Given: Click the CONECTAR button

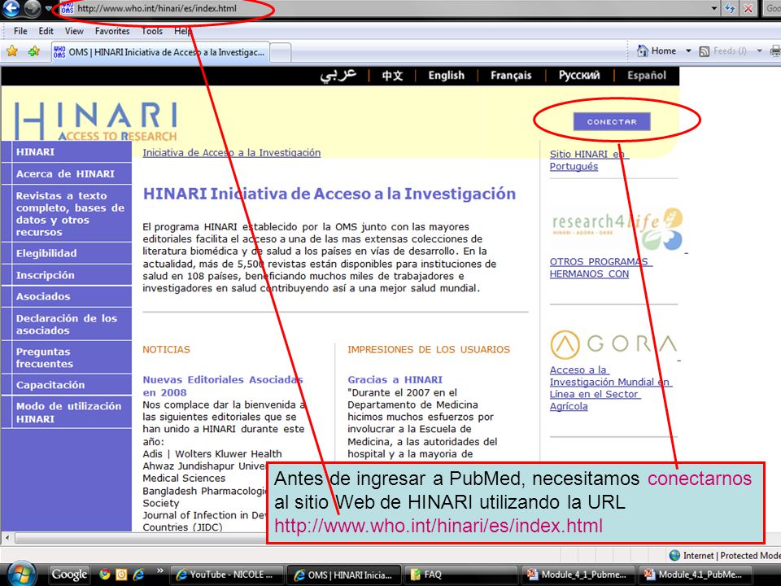Looking at the screenshot, I should click(x=612, y=121).
